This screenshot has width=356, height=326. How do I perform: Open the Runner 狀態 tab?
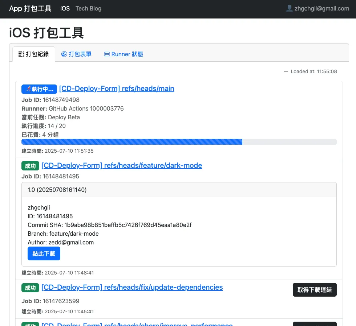coord(124,54)
